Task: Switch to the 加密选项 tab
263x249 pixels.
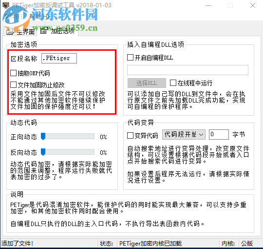Action: click(57, 31)
